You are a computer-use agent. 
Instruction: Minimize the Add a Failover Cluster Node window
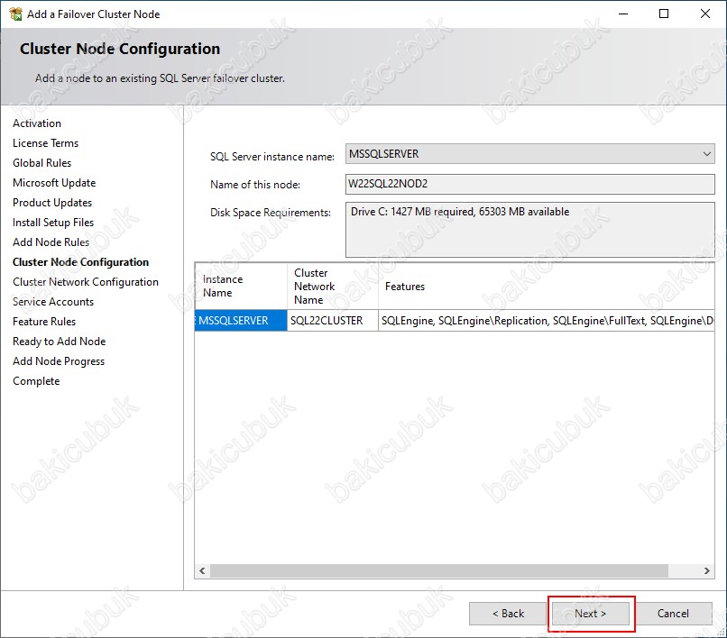[623, 14]
